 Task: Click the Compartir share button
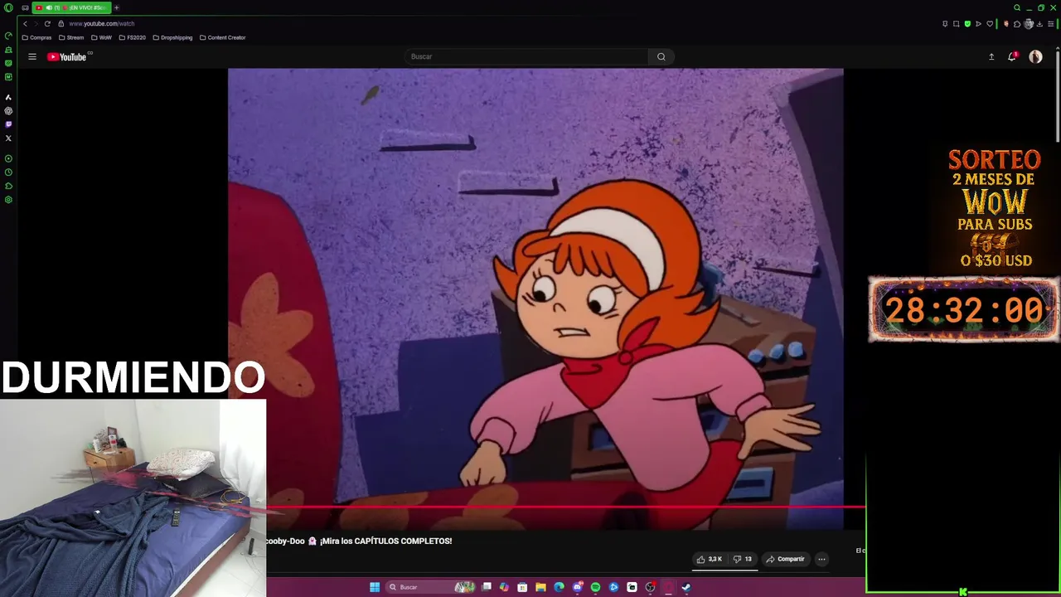[x=785, y=559]
